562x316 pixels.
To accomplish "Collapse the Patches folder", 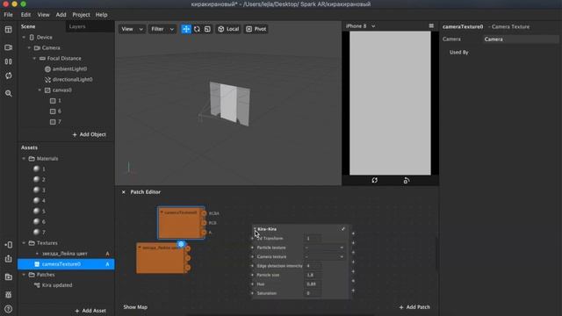I will click(24, 275).
